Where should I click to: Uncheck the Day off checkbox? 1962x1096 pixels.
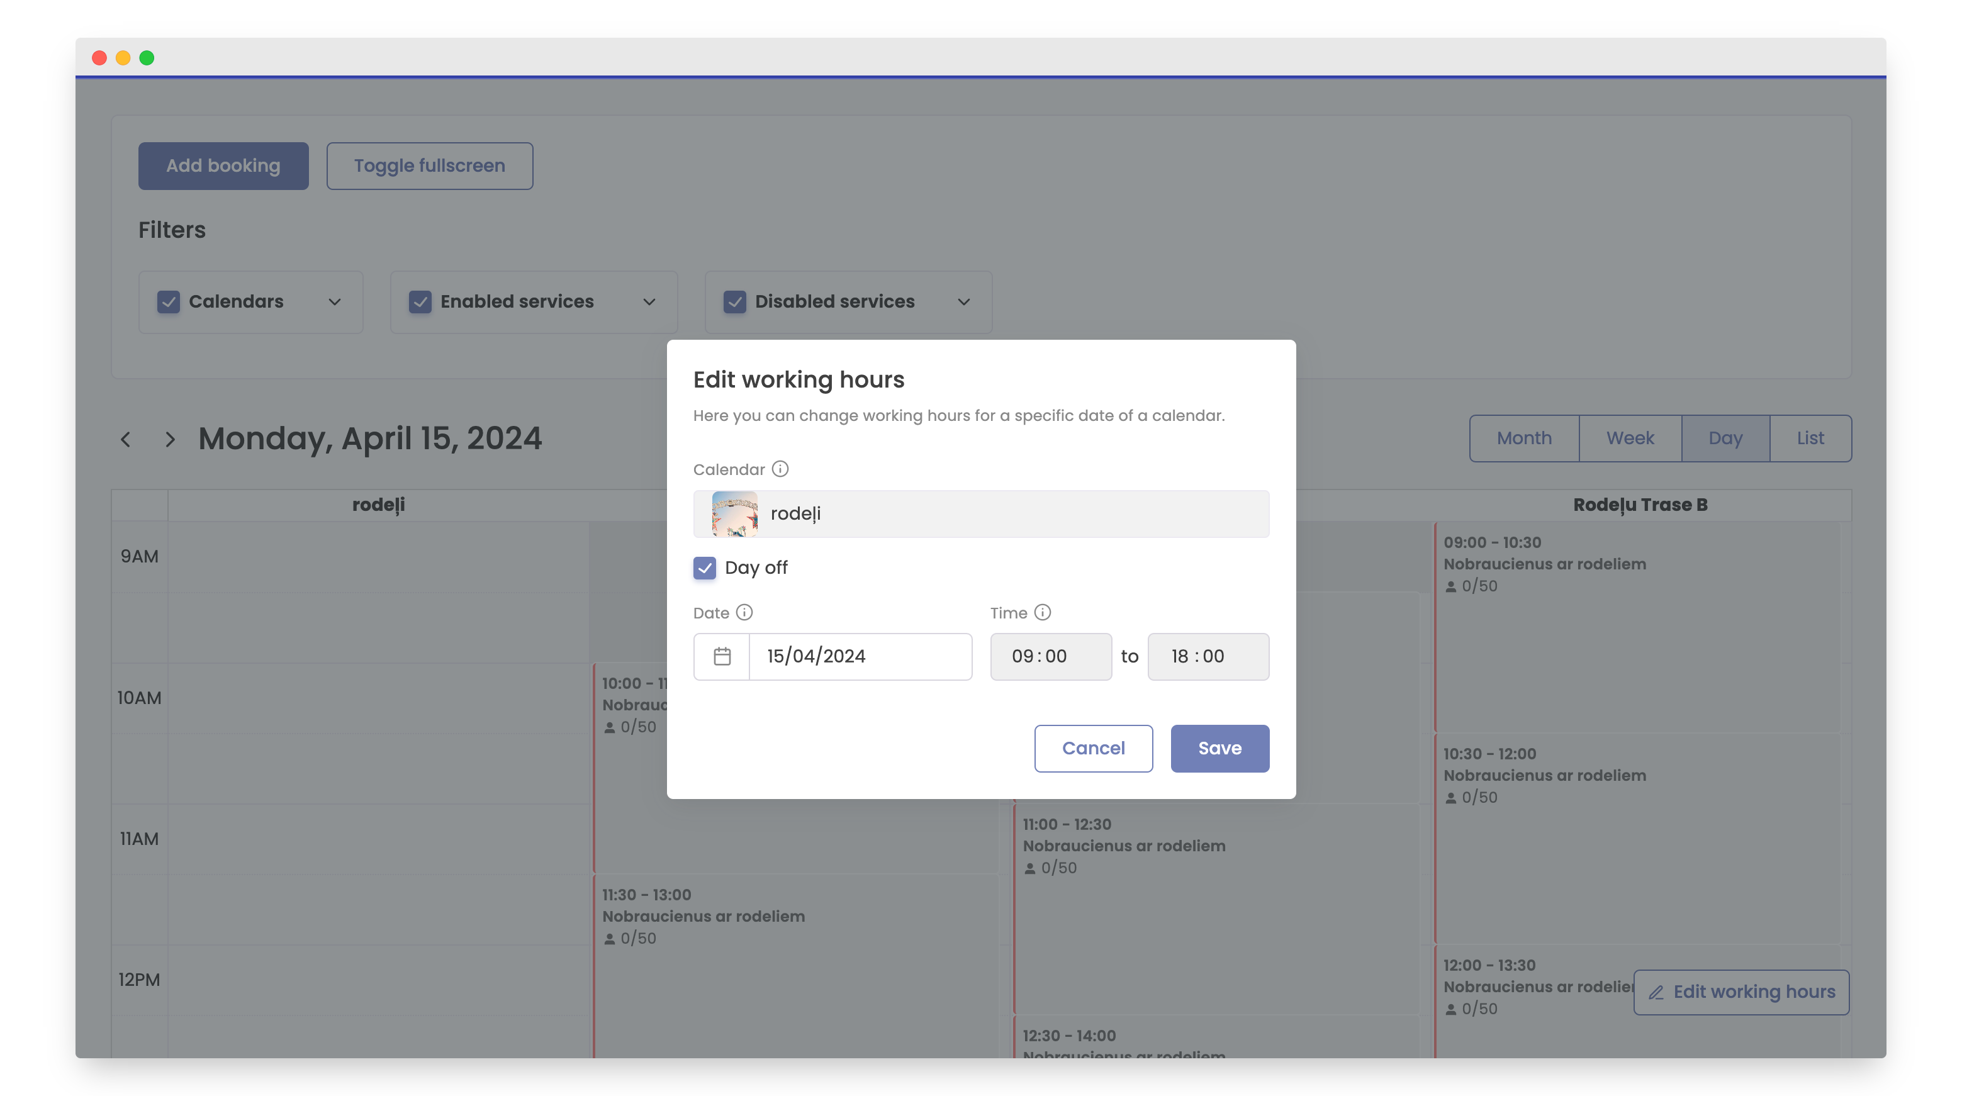705,568
